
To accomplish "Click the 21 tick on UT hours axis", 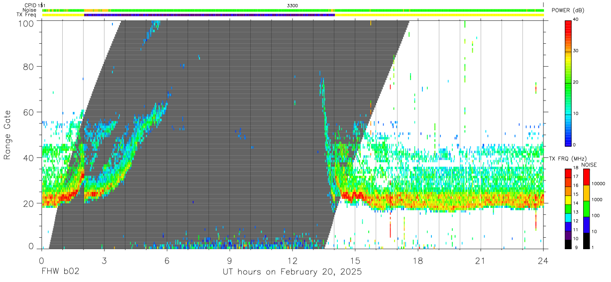I will [x=481, y=260].
